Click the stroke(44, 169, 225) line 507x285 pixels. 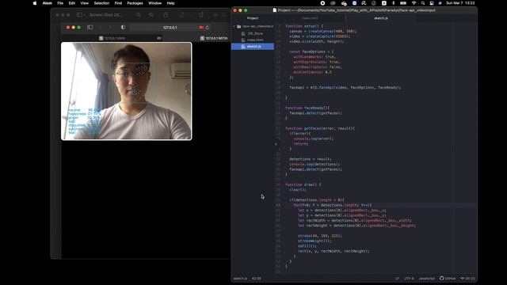[319, 236]
